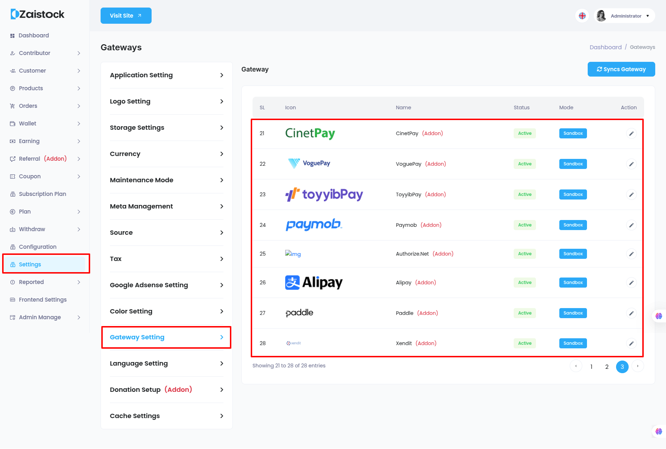
Task: Edit the VoguePay gateway with pencil icon
Action: (x=631, y=164)
